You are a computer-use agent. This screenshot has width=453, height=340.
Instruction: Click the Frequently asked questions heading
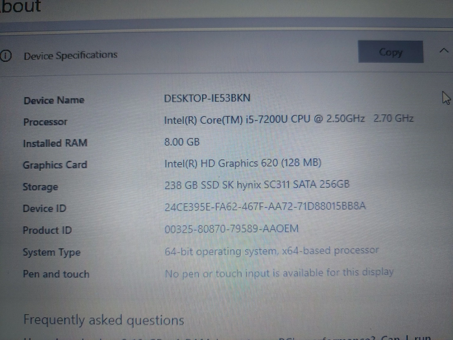pos(104,320)
